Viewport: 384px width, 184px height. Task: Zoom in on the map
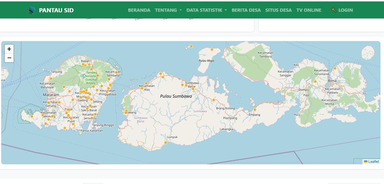pos(9,49)
